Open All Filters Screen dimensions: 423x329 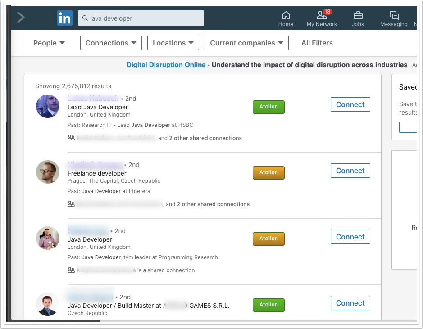pos(317,43)
